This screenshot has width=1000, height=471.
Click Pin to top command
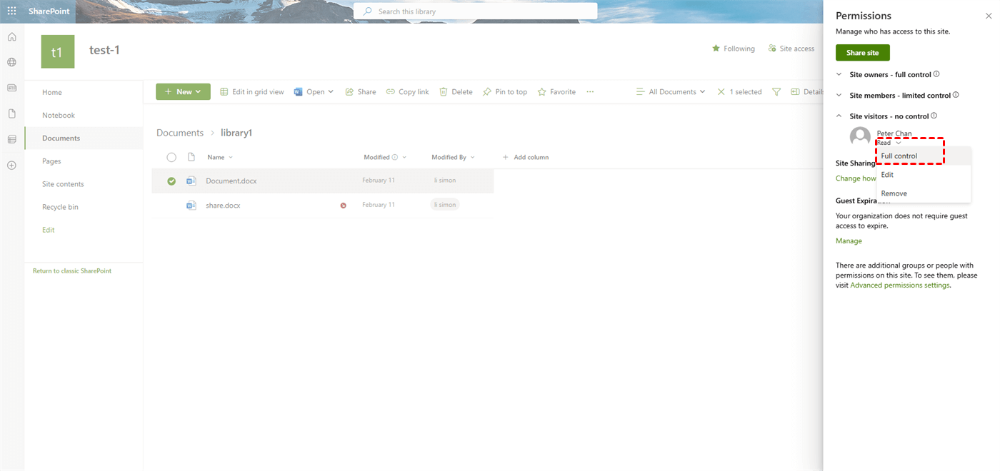coord(504,92)
